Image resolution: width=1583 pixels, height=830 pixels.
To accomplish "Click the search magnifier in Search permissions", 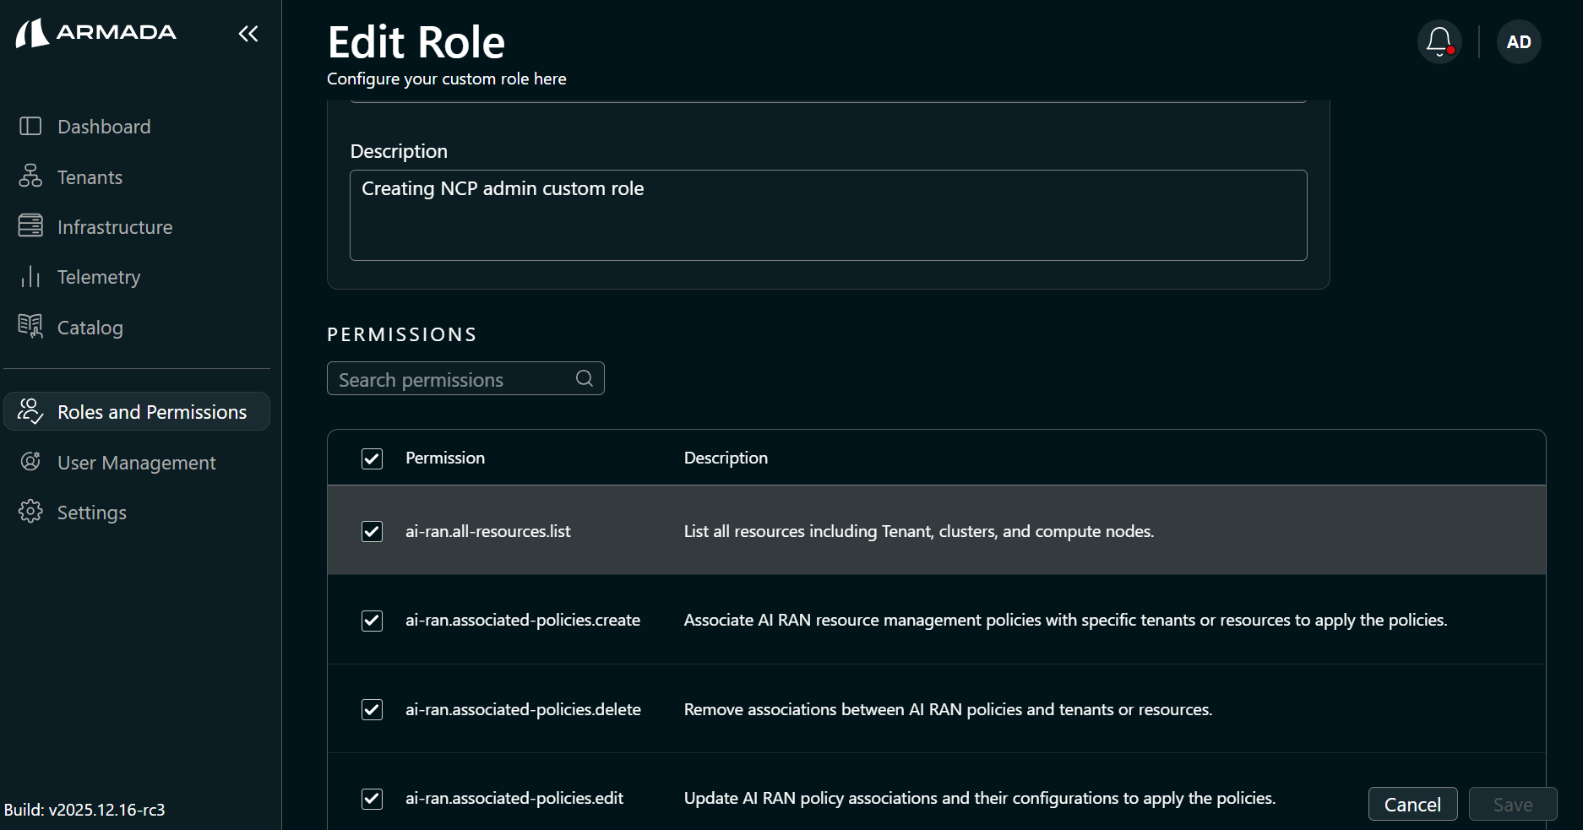I will coord(584,378).
